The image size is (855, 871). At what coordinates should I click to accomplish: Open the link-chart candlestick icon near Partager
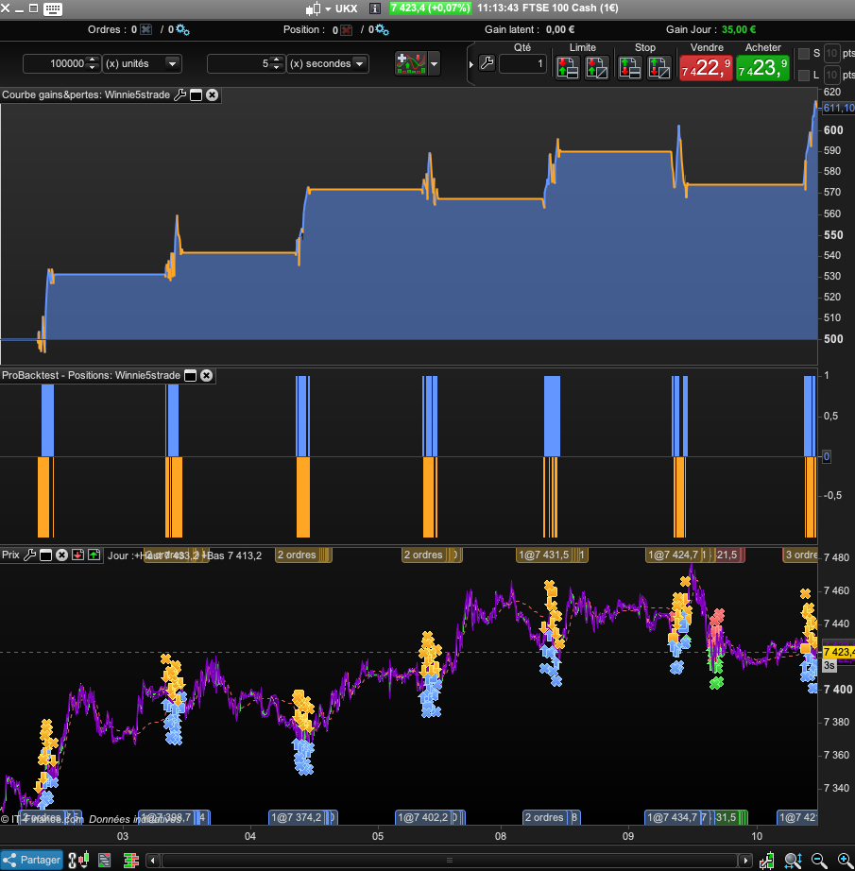(78, 860)
